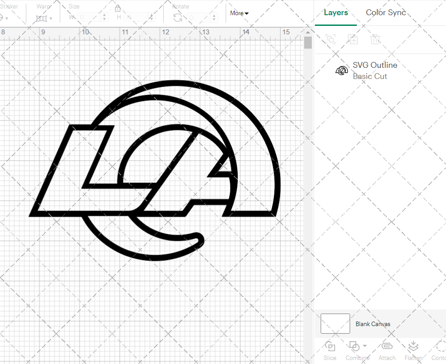Click the width stepper arrows
The image size is (446, 364).
pyautogui.click(x=104, y=17)
